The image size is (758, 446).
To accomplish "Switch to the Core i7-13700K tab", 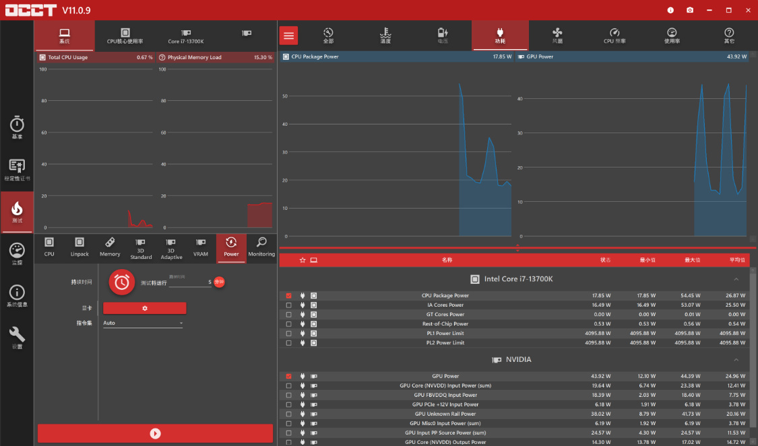I will [186, 36].
